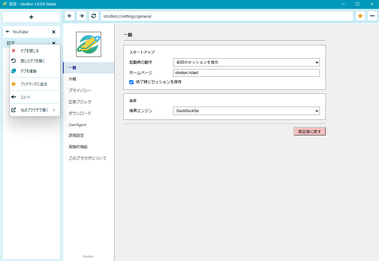This screenshot has width=379, height=261.
Task: Open a new tab with the plus button
Action: pyautogui.click(x=31, y=17)
